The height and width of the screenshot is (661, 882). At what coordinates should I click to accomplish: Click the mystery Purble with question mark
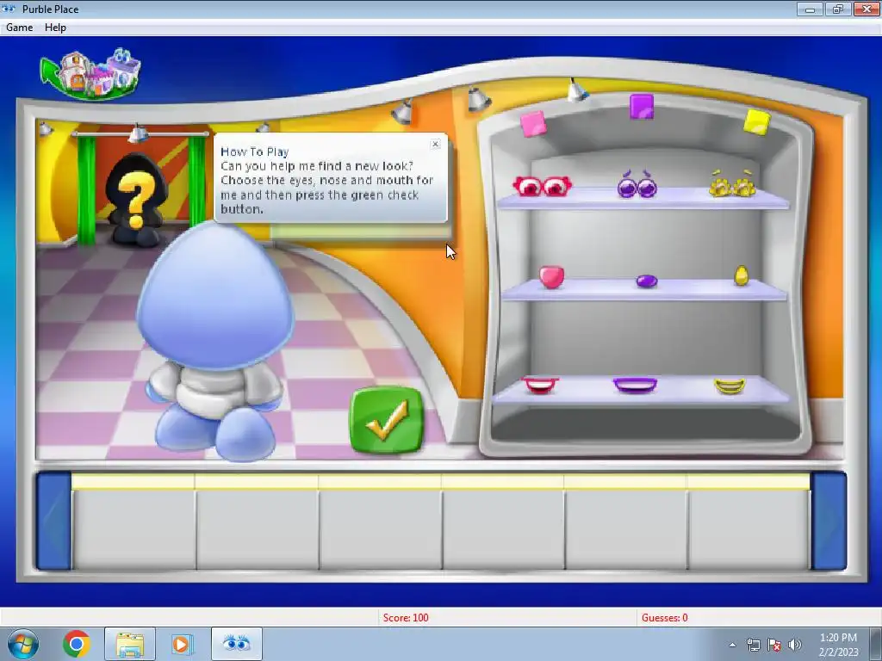click(135, 200)
